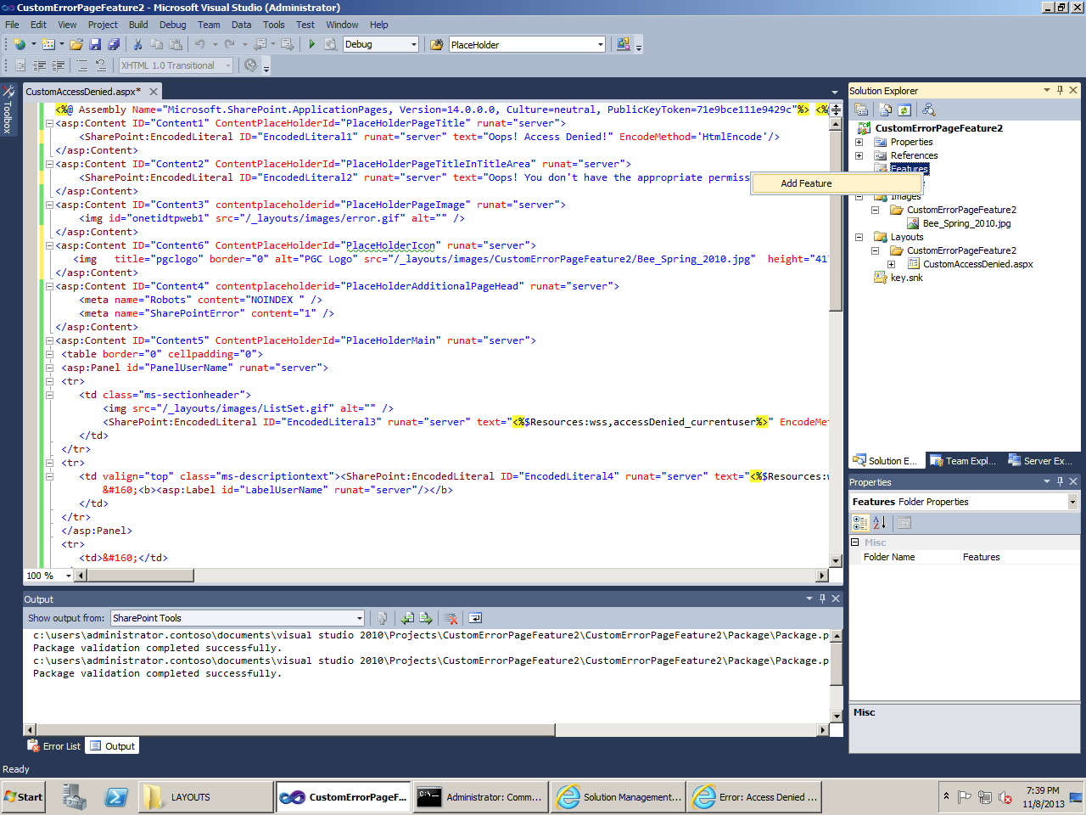Click the Increase Indent icon in HTML toolbar
The height and width of the screenshot is (815, 1086).
click(x=59, y=65)
